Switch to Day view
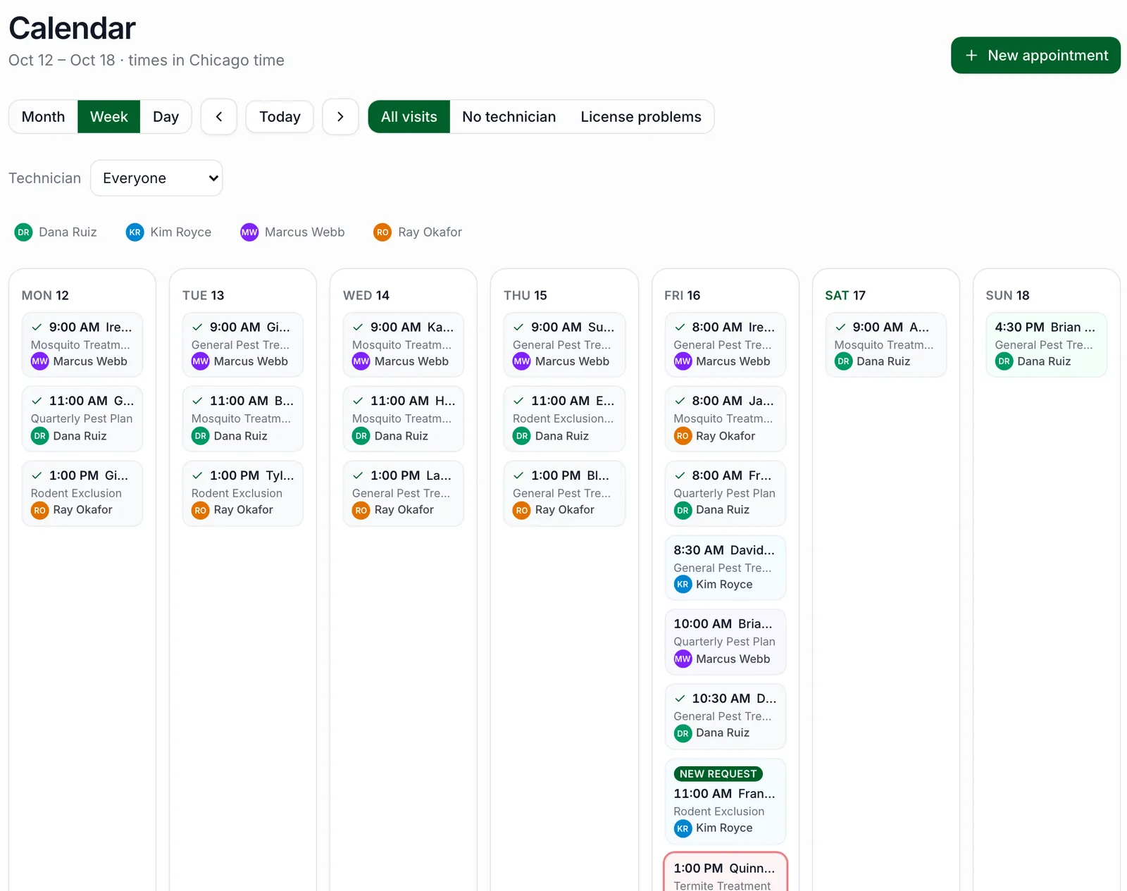1127x891 pixels. tap(166, 117)
